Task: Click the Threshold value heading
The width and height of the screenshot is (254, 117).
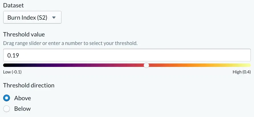Action: (24, 34)
